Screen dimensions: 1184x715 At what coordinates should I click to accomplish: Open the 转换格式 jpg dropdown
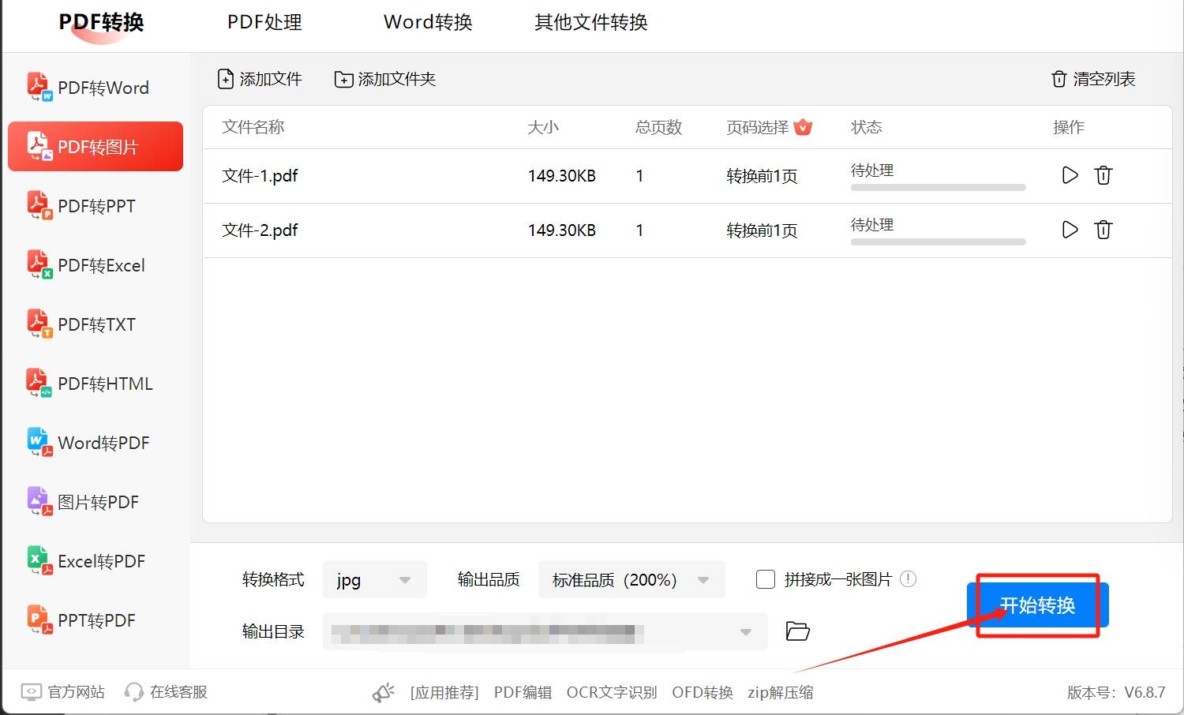pyautogui.click(x=375, y=580)
